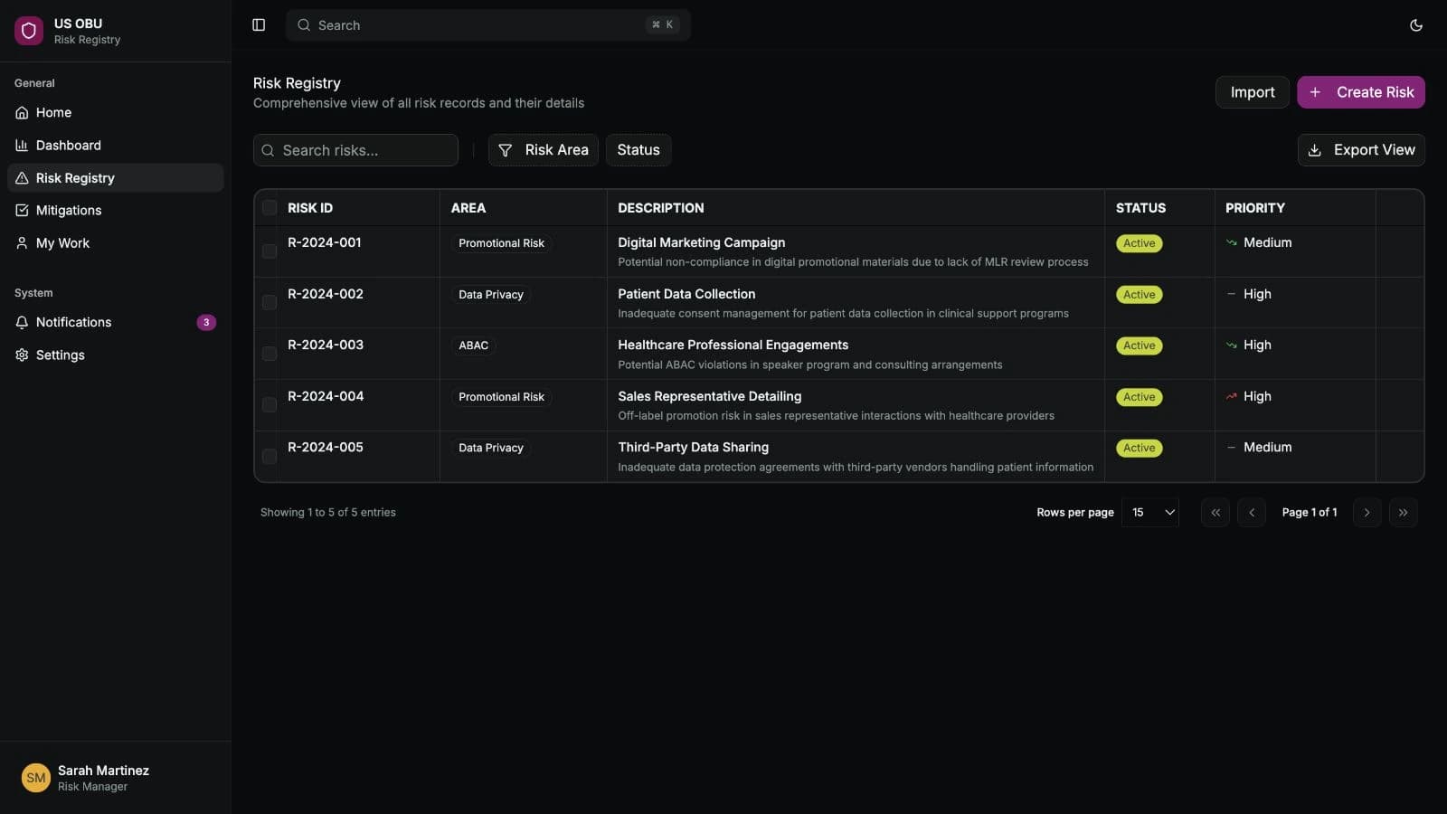The width and height of the screenshot is (1447, 814).
Task: Click the Notifications bell icon
Action: [x=22, y=323]
